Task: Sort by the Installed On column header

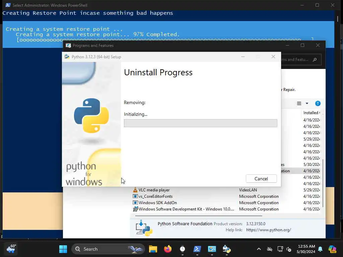Action: point(312,113)
